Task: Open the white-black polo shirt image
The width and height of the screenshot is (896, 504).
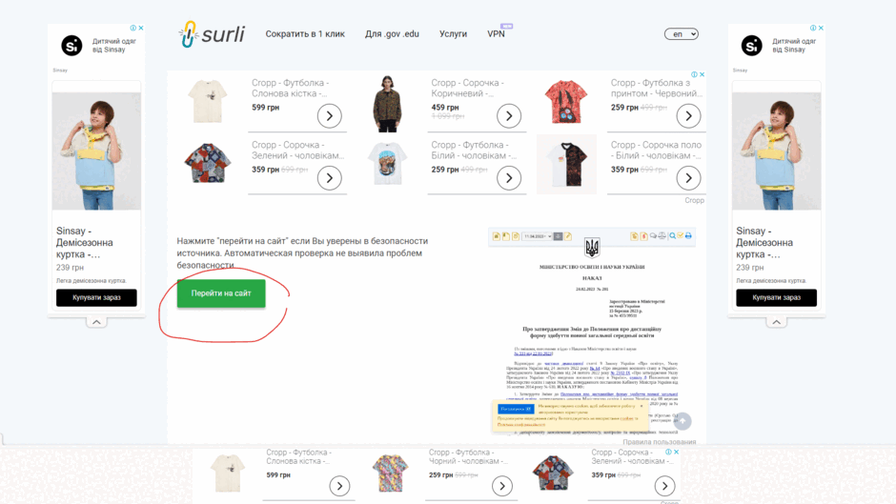Action: coord(566,165)
